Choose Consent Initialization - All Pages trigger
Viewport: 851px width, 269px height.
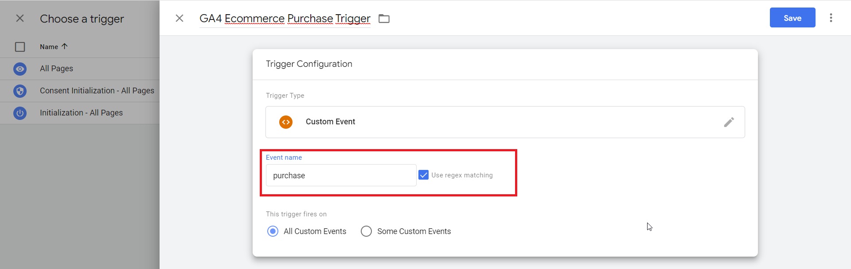80,91
